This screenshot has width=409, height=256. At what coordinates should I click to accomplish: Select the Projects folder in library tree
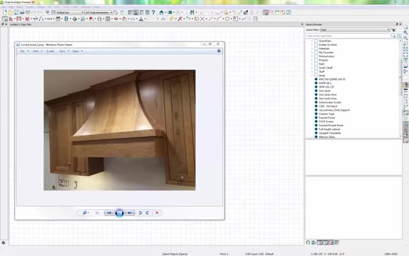click(x=324, y=60)
